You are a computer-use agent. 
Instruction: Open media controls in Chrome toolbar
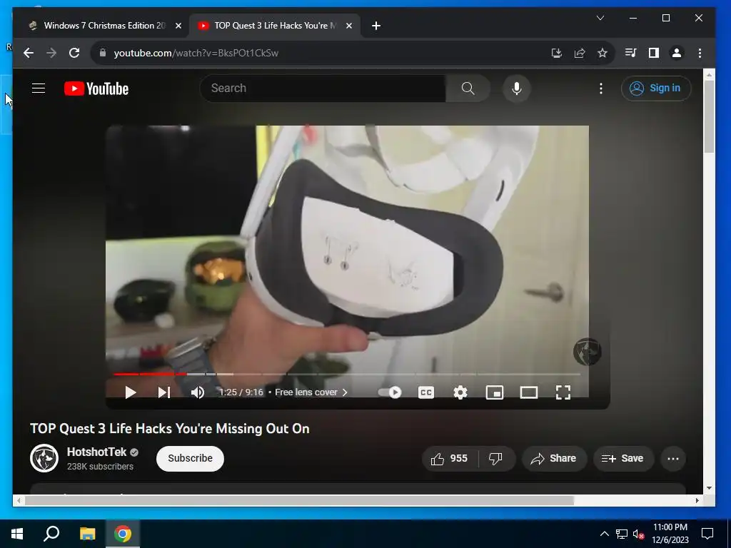coord(631,53)
